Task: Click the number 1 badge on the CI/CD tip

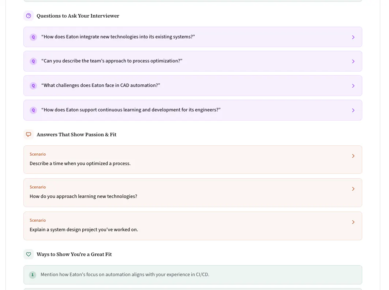Action: tap(33, 275)
